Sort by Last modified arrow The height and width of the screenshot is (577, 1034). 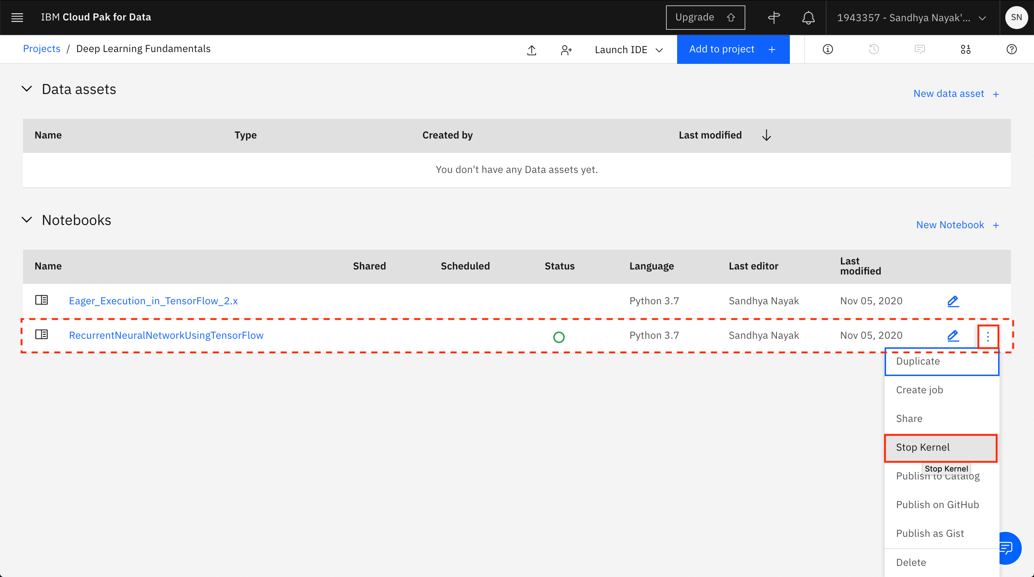click(x=766, y=135)
